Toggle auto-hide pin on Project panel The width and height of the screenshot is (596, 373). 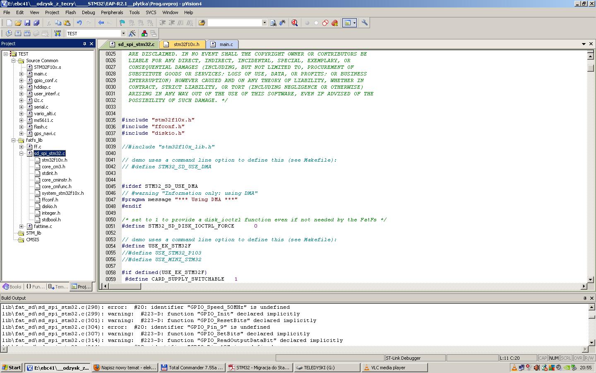click(x=85, y=44)
